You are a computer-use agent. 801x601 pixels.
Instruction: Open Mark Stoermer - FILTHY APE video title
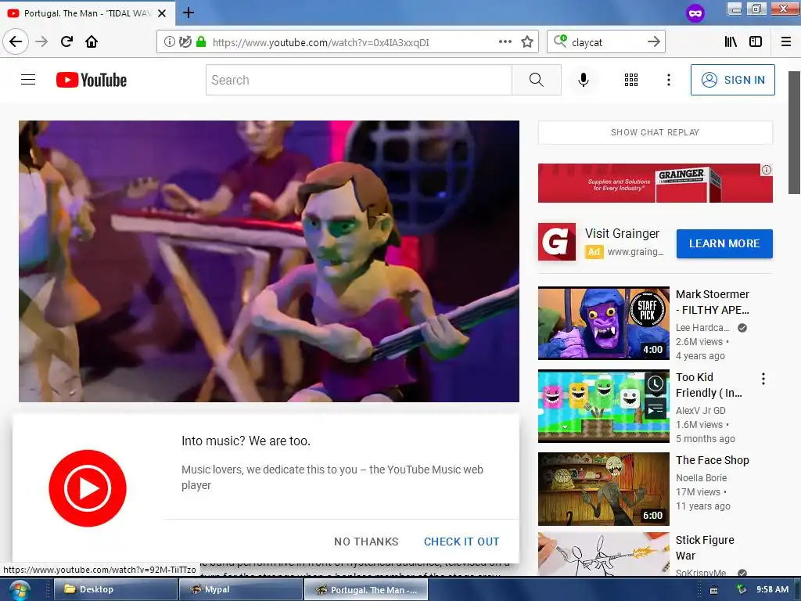[x=713, y=302]
